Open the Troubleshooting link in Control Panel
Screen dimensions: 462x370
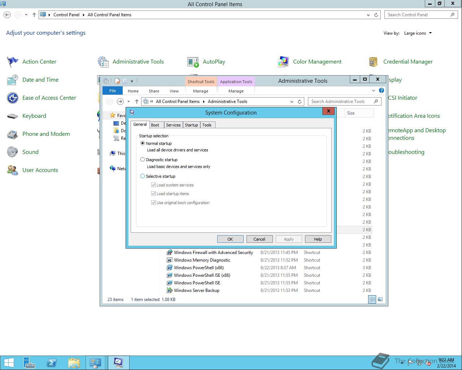click(405, 152)
